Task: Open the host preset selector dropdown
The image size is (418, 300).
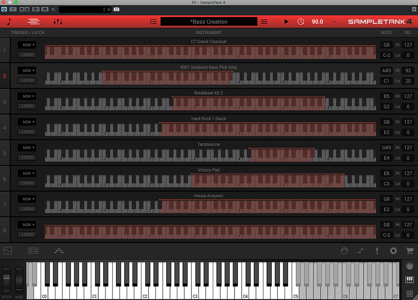Action: [82, 9]
